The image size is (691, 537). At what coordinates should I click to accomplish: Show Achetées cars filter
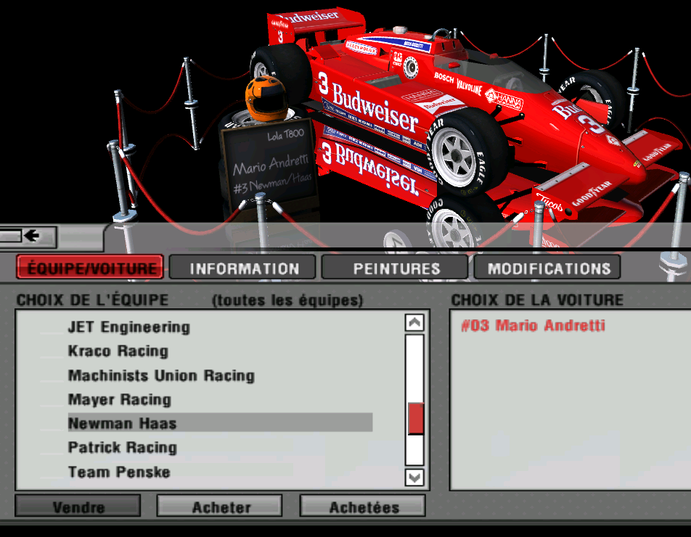click(x=363, y=506)
